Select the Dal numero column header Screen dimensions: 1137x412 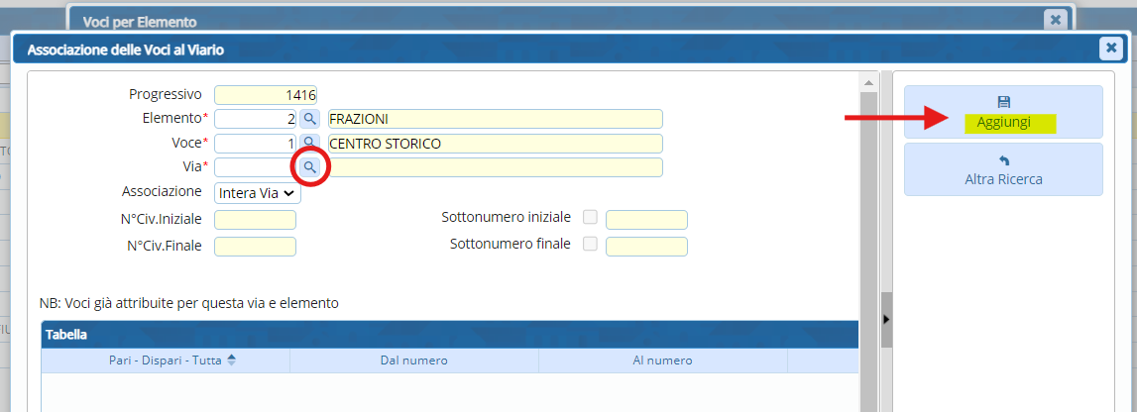pyautogui.click(x=413, y=360)
